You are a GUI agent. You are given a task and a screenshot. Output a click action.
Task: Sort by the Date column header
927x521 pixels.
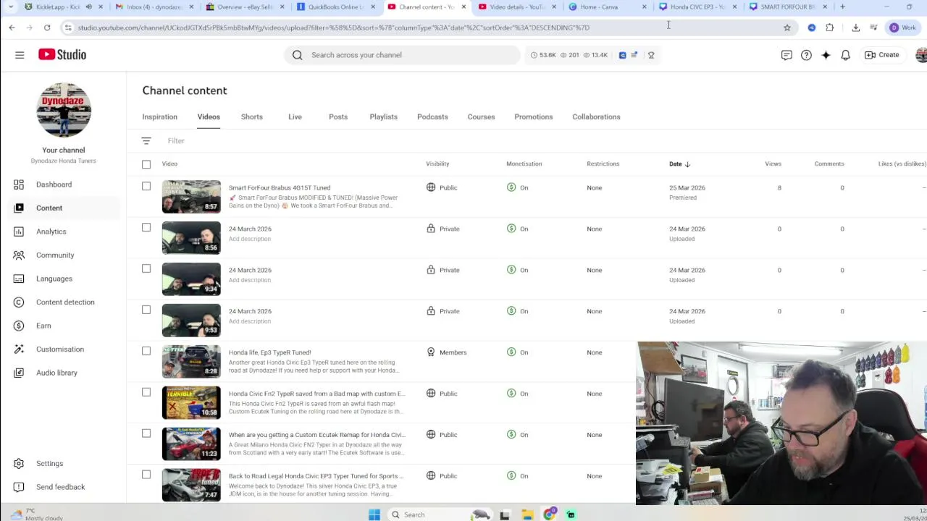pos(679,164)
